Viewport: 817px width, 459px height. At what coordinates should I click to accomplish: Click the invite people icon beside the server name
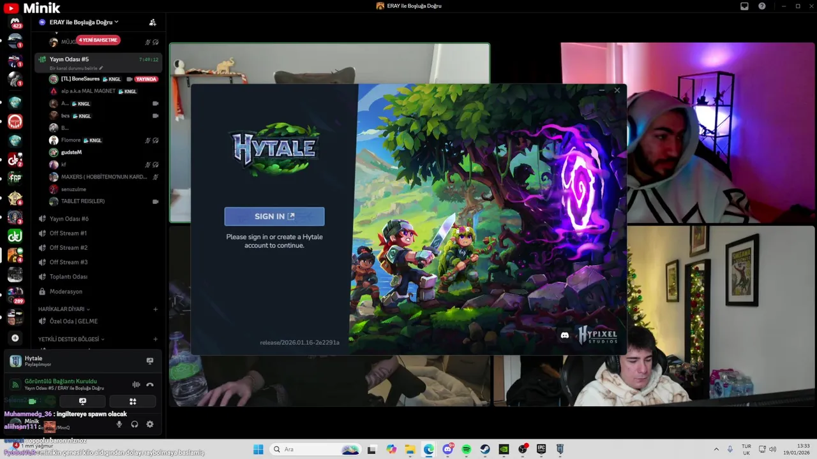point(153,22)
